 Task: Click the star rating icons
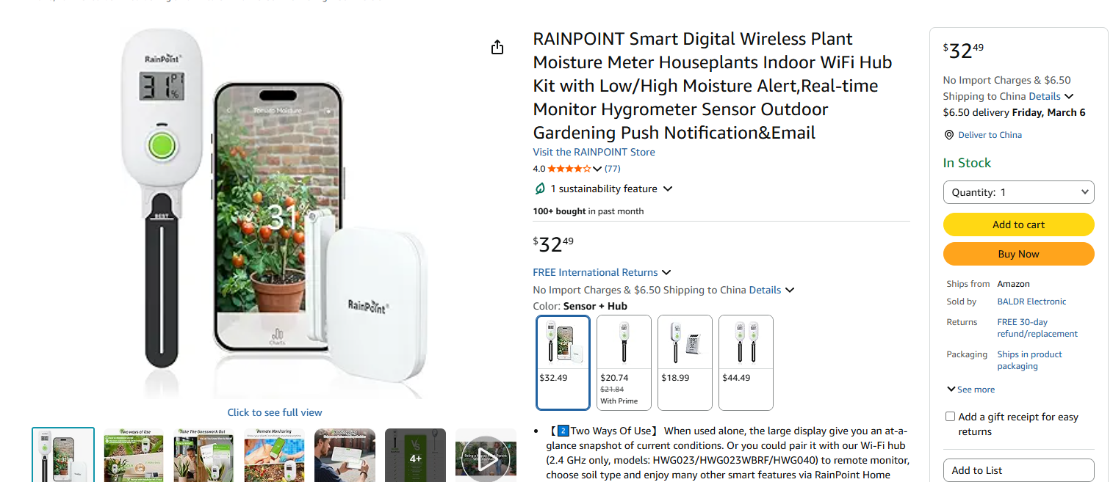[569, 169]
